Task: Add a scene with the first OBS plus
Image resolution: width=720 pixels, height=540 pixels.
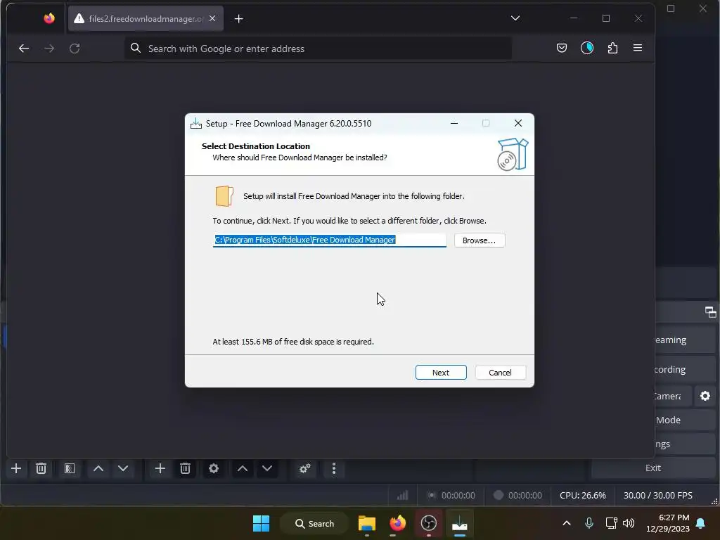Action: (x=16, y=468)
